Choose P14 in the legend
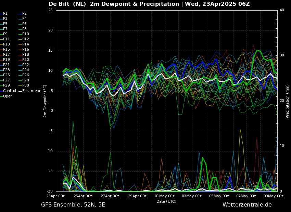 tap(24, 44)
